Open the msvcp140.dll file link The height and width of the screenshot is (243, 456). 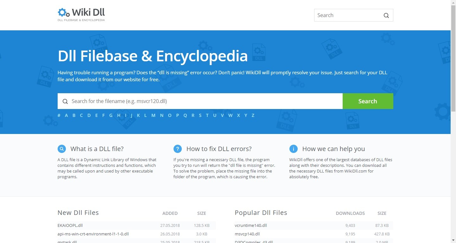click(247, 234)
